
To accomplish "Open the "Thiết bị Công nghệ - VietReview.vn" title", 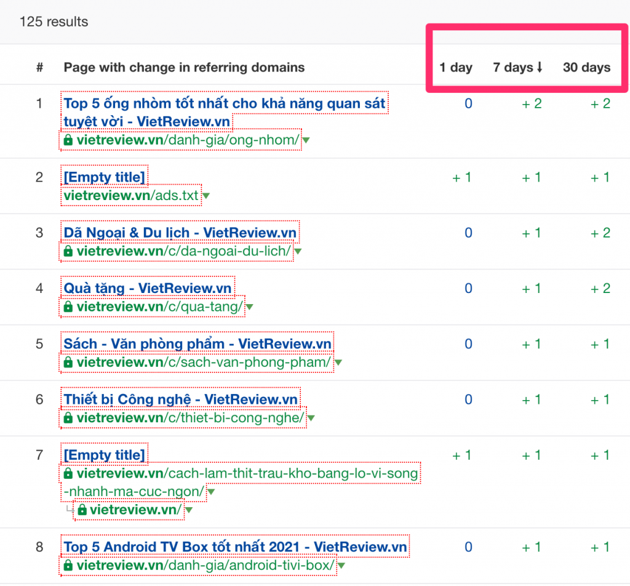I will coord(180,399).
